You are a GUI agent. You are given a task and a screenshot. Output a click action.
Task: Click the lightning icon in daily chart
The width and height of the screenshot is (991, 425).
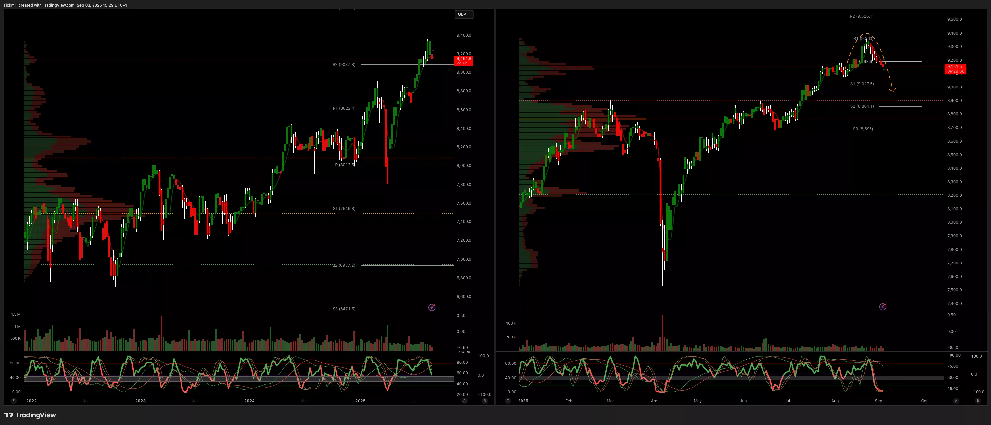883,307
